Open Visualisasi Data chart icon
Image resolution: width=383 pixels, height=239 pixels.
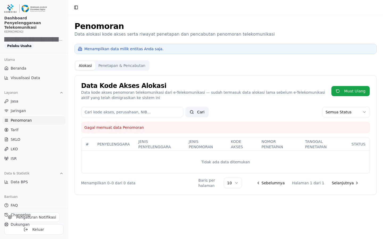6,78
